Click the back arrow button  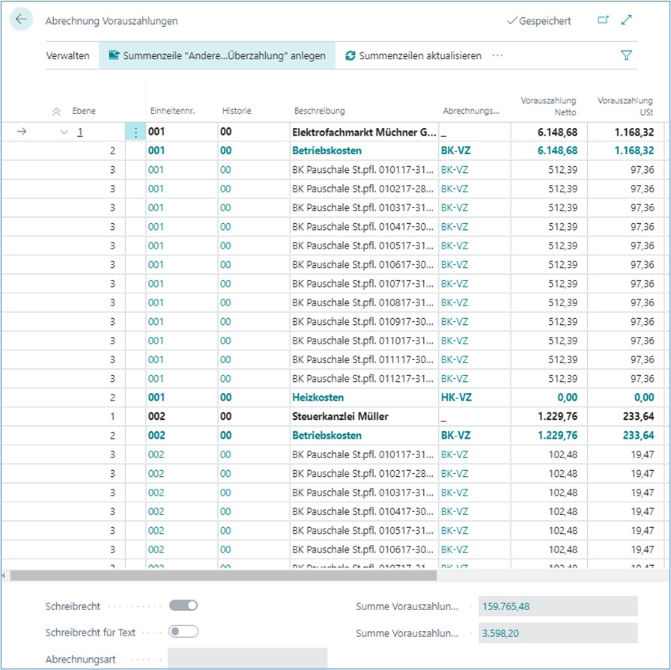[21, 20]
